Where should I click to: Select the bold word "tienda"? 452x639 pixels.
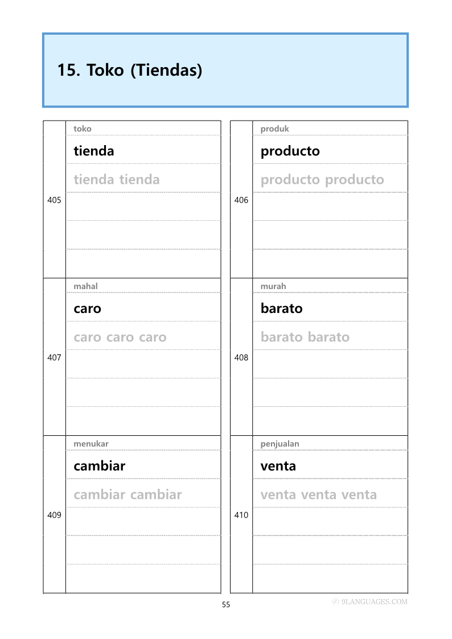(x=94, y=151)
